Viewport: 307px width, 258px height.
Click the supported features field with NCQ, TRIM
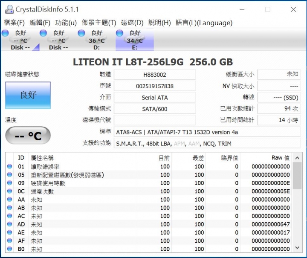tap(207, 143)
